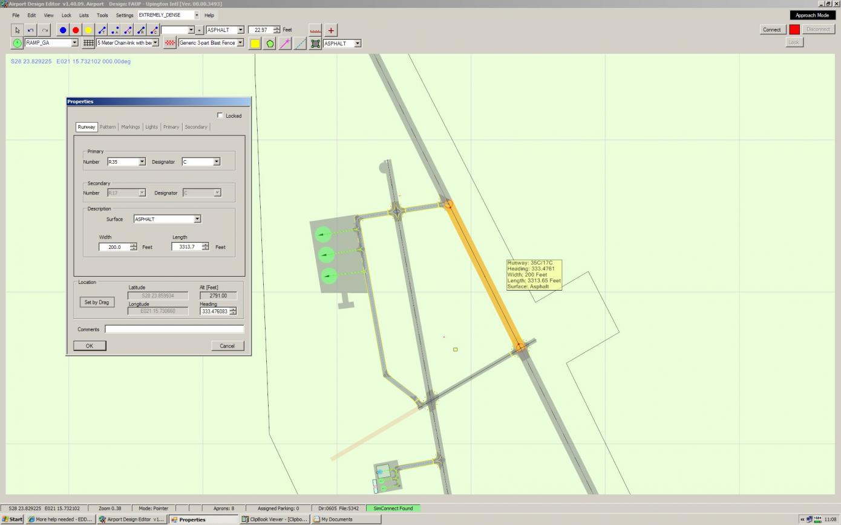Switch to the Markings tab
This screenshot has height=525, width=841.
tap(130, 127)
